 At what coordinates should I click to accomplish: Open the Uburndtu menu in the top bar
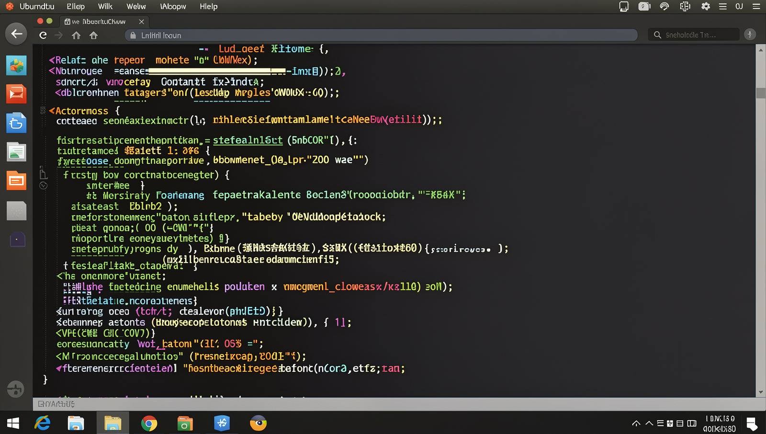pos(37,6)
